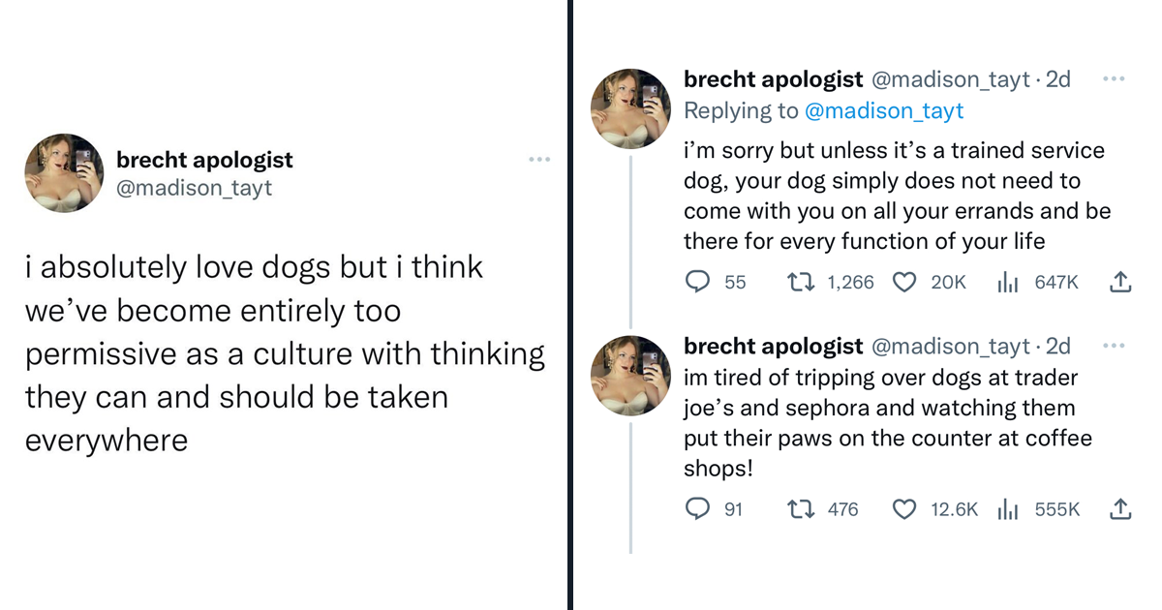Share the trained service dog tweet
The width and height of the screenshot is (1162, 610).
[1120, 282]
